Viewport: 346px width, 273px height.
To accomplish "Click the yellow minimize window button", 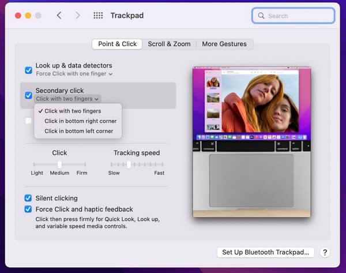I will tap(28, 16).
